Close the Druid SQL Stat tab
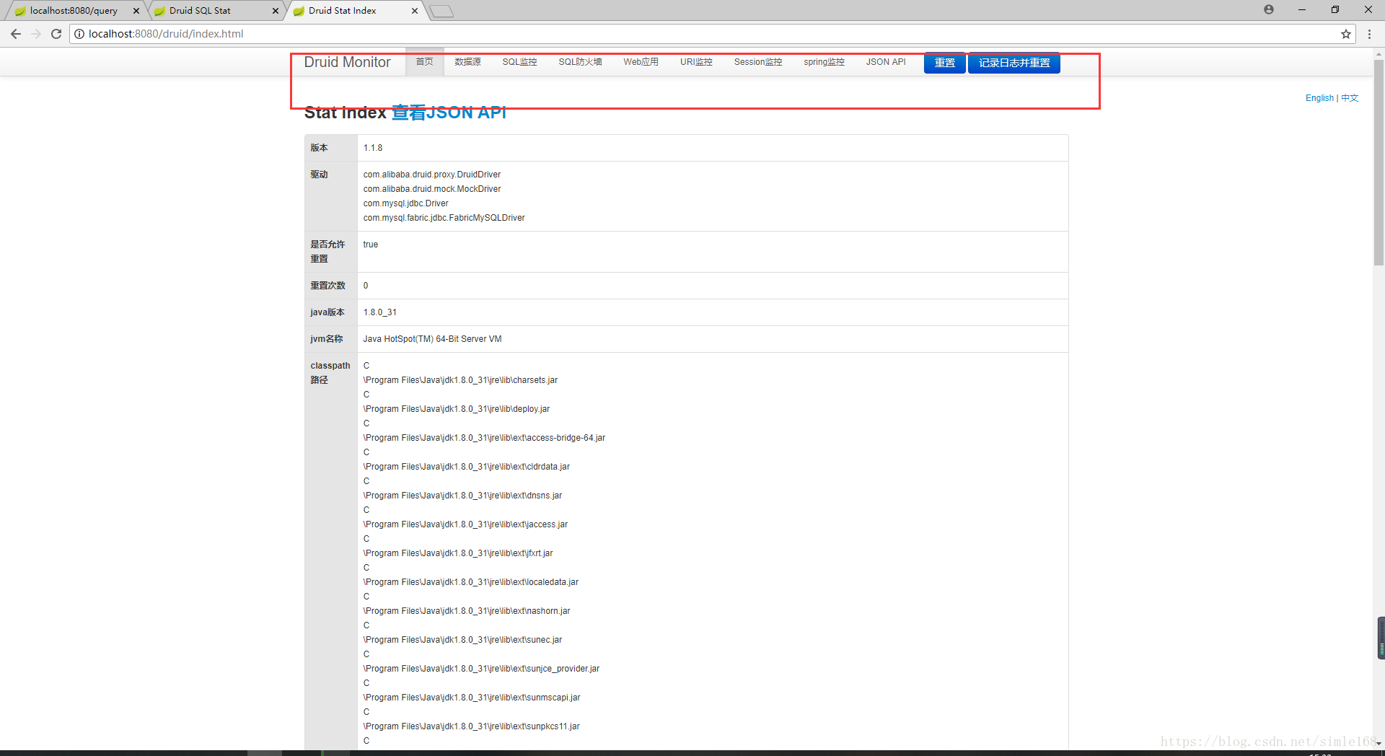 click(276, 11)
